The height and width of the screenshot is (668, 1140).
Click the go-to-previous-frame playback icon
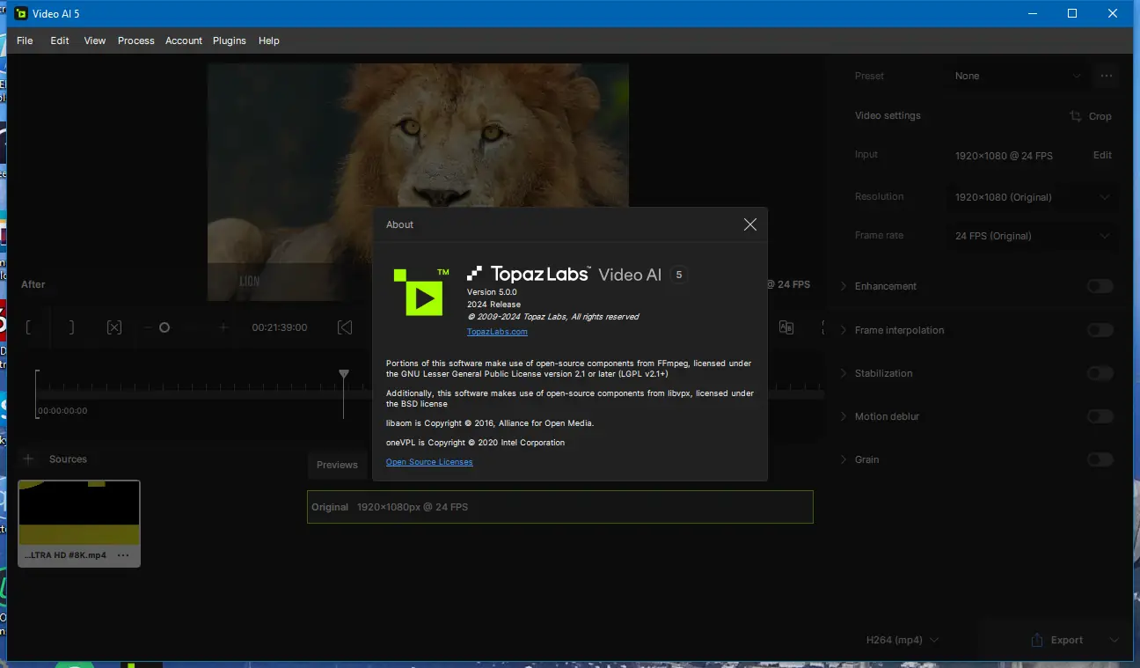[x=345, y=327]
